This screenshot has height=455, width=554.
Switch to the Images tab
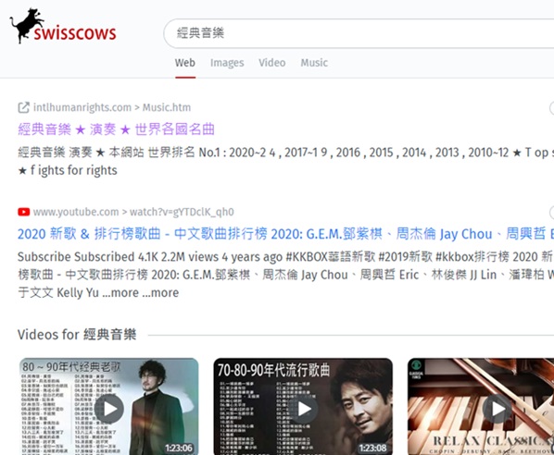(227, 63)
